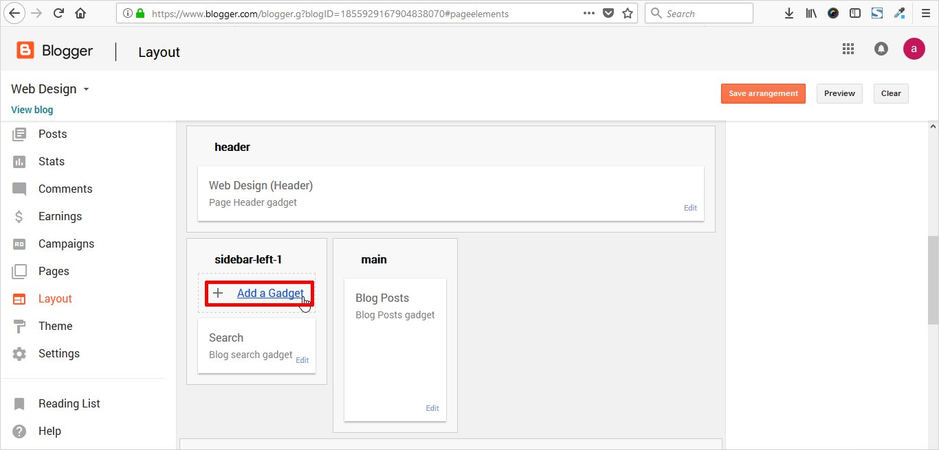Click the Add a Gadget link
The image size is (939, 450).
tap(270, 294)
